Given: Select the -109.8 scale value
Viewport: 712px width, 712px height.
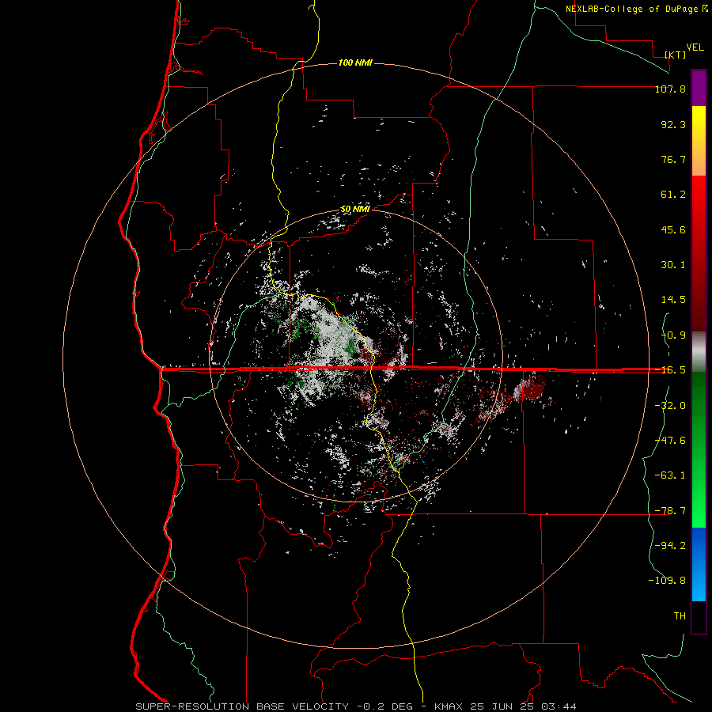Looking at the screenshot, I should point(667,581).
